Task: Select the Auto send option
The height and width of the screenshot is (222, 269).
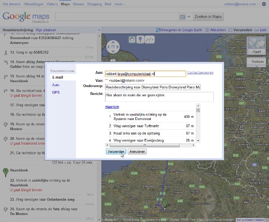Action: tap(56, 85)
